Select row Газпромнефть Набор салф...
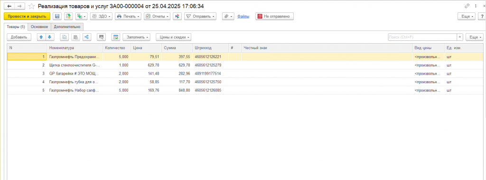486x180 pixels. pyautogui.click(x=245, y=90)
